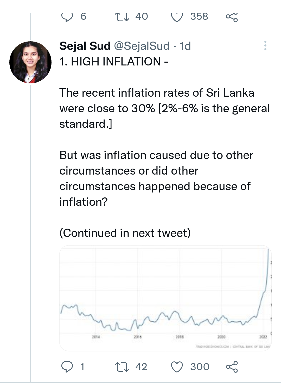
Task: Retweet the HIGH INFLATION tweet
Action: pos(122,367)
